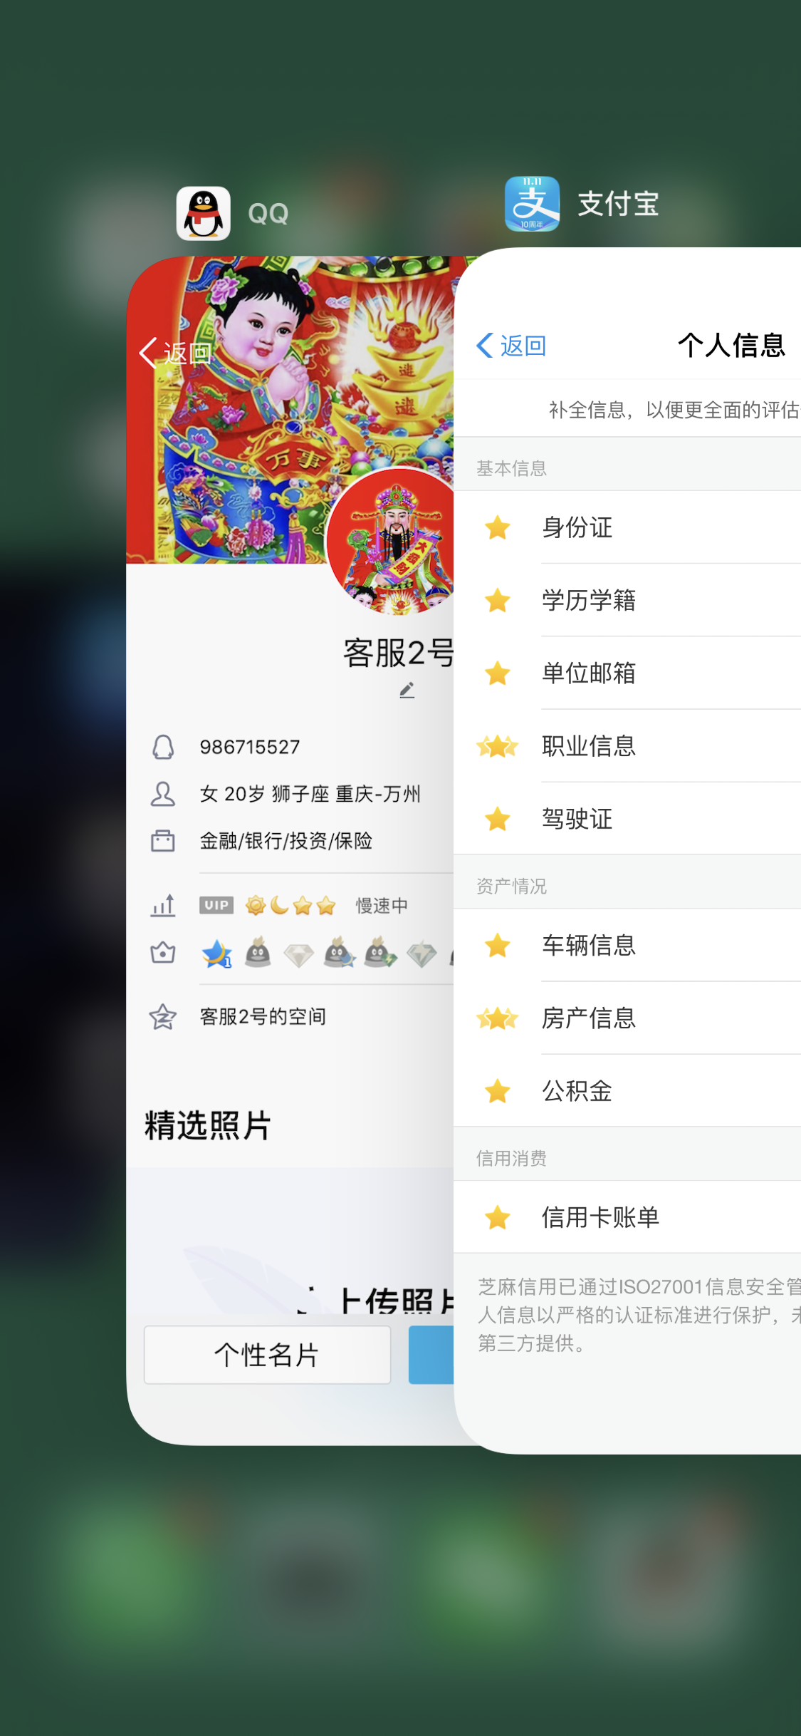Select the 房产信息 row
Image resolution: width=801 pixels, height=1736 pixels.
tap(627, 1018)
